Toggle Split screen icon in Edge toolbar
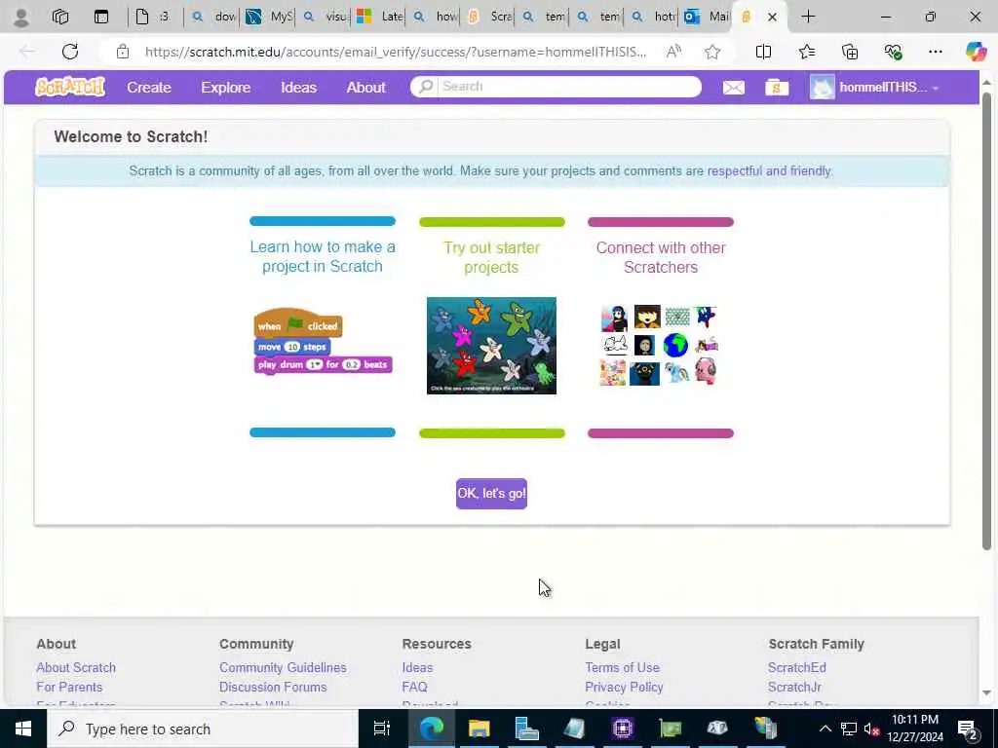Image resolution: width=998 pixels, height=748 pixels. point(763,52)
